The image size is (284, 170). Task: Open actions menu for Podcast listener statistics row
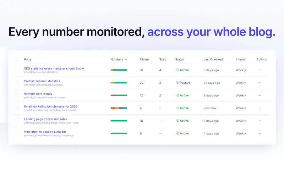pos(260,83)
